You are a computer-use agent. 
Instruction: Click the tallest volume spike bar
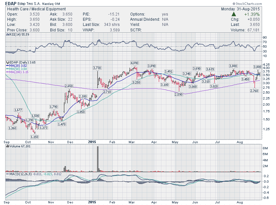tap(98, 159)
